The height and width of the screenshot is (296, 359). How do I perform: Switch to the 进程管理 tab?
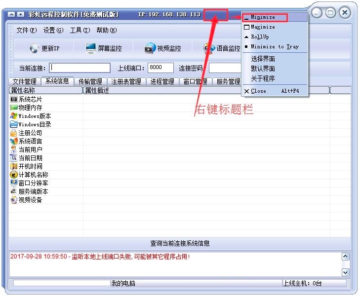pyautogui.click(x=162, y=81)
